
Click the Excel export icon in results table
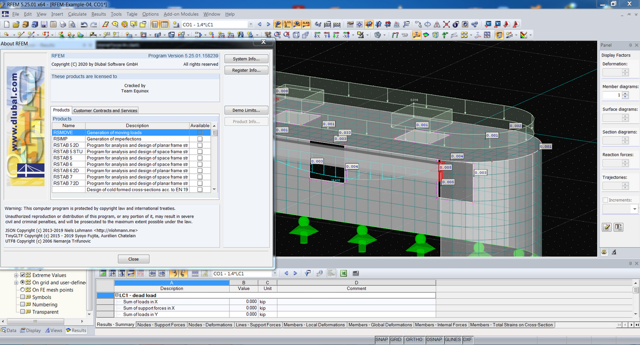point(343,274)
